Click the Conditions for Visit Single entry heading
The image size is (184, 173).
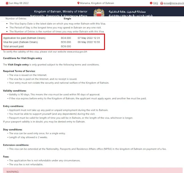point(22,58)
